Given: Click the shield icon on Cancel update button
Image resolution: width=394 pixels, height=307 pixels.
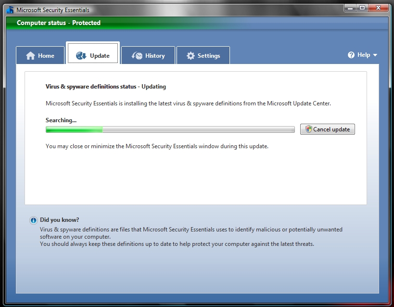Looking at the screenshot, I should click(x=308, y=129).
